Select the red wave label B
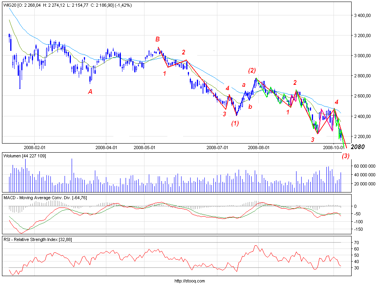The image size is (378, 284). coord(157,39)
